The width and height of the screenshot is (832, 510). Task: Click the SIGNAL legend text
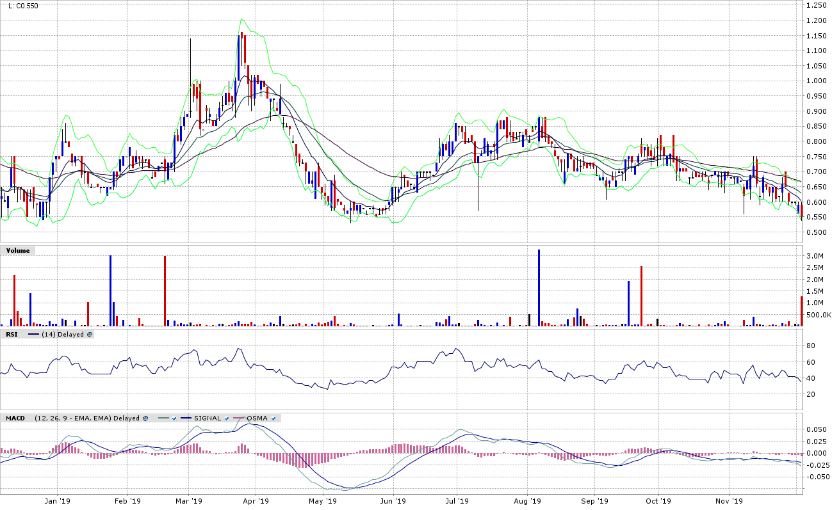(208, 418)
